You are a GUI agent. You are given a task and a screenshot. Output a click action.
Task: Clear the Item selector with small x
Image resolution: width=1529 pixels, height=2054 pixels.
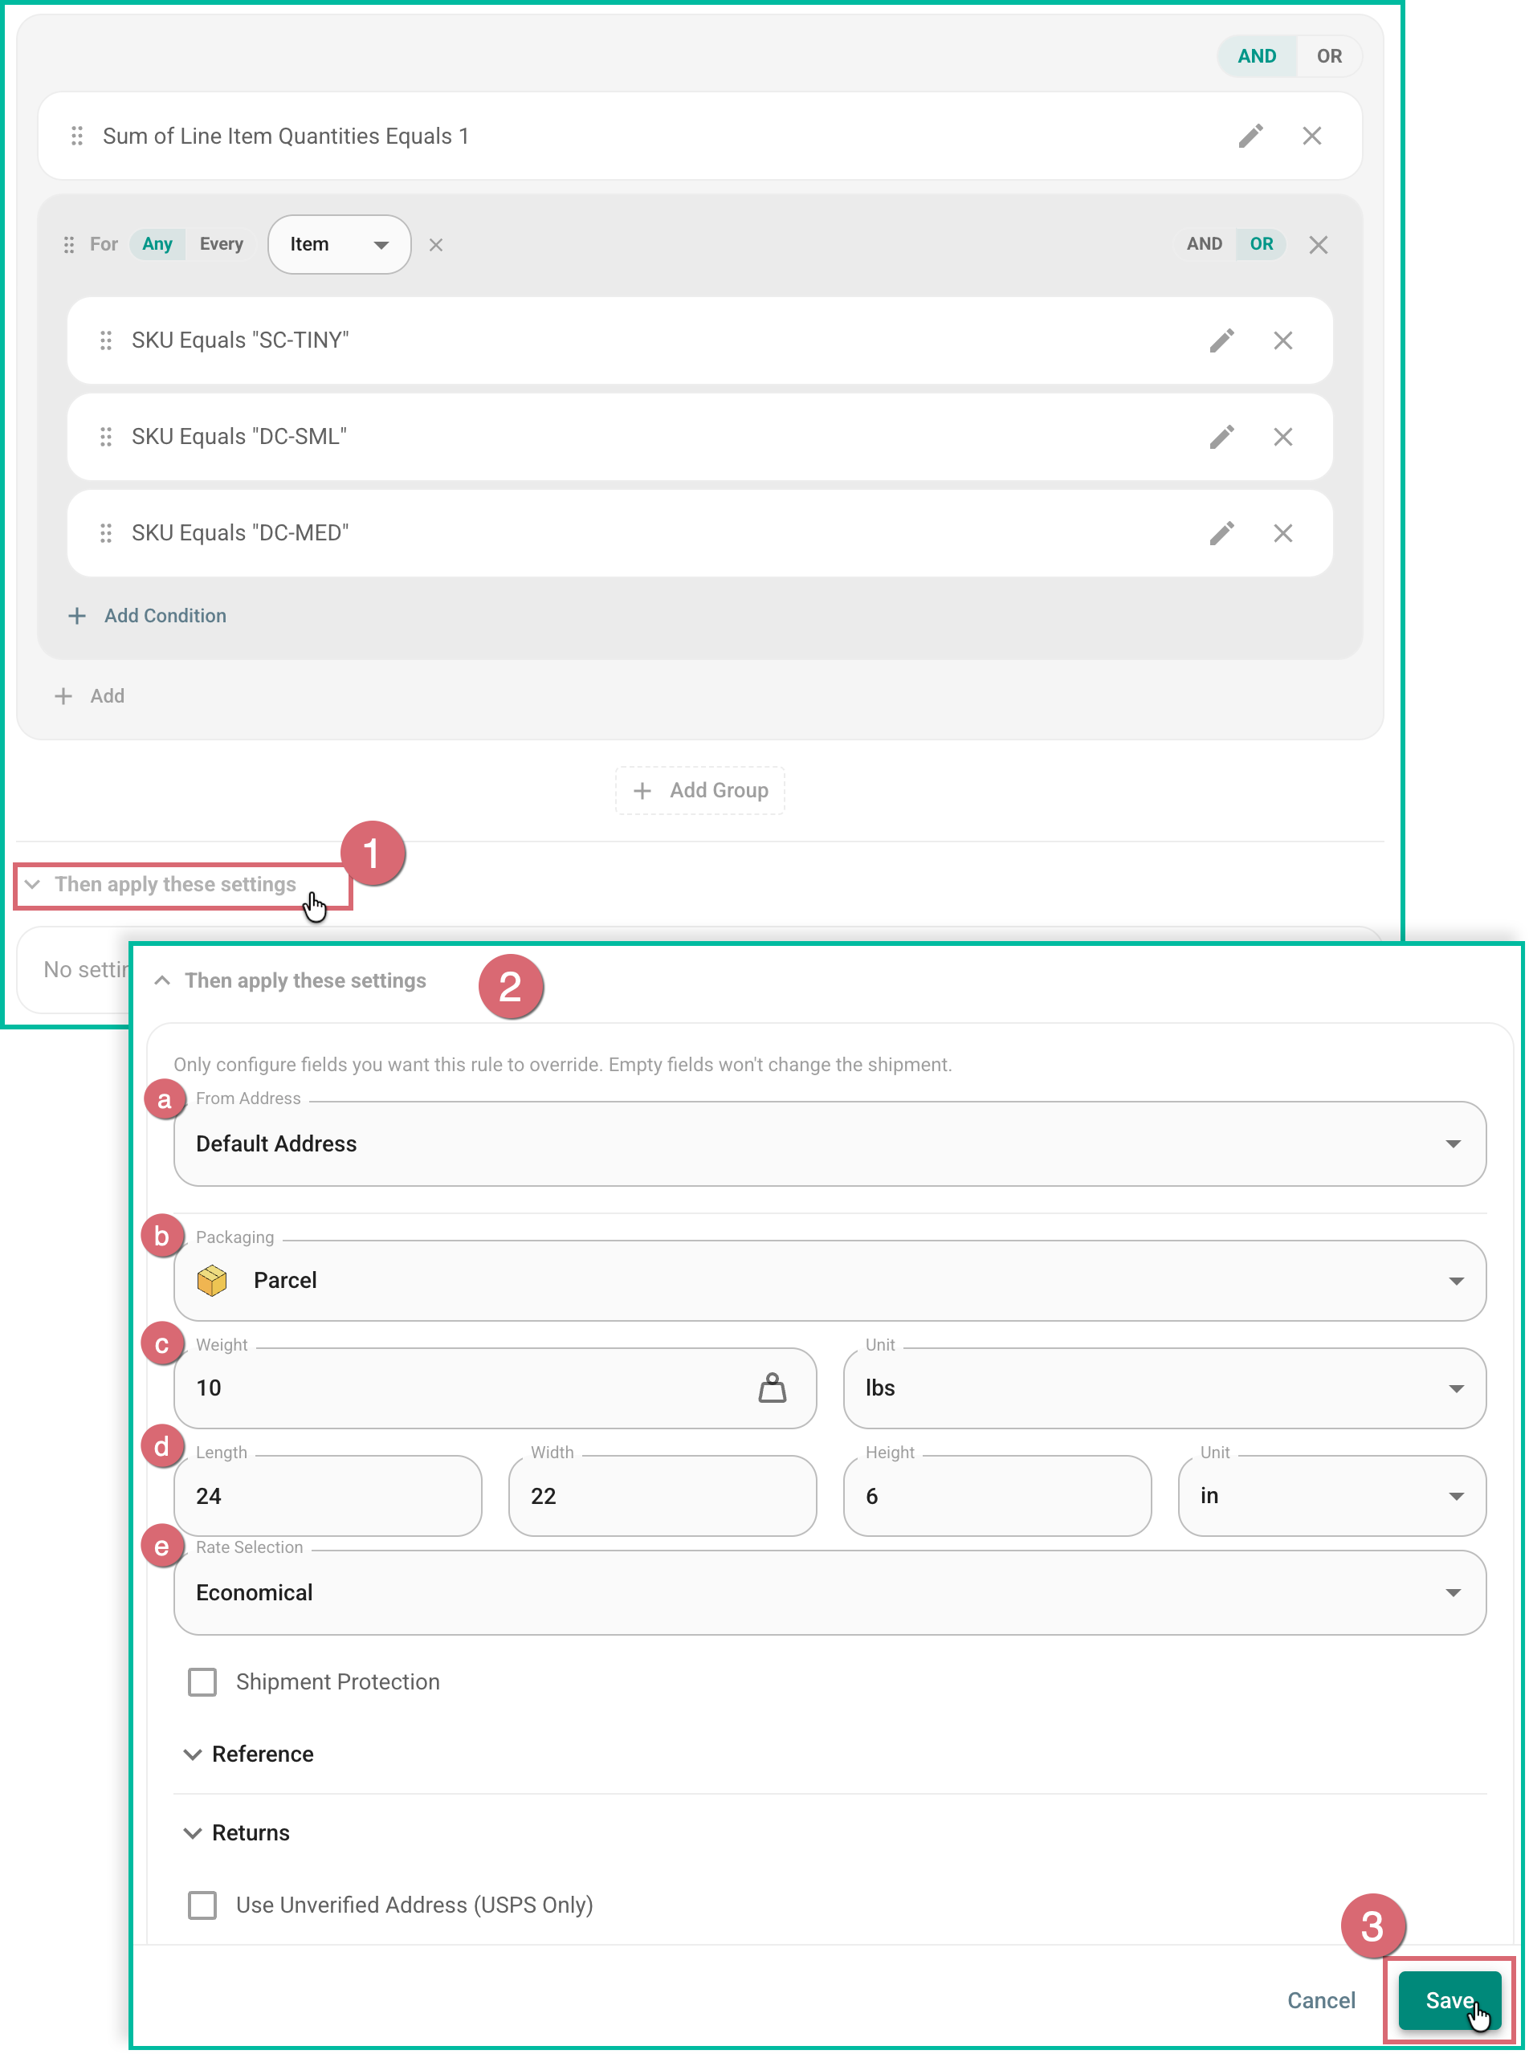[436, 244]
